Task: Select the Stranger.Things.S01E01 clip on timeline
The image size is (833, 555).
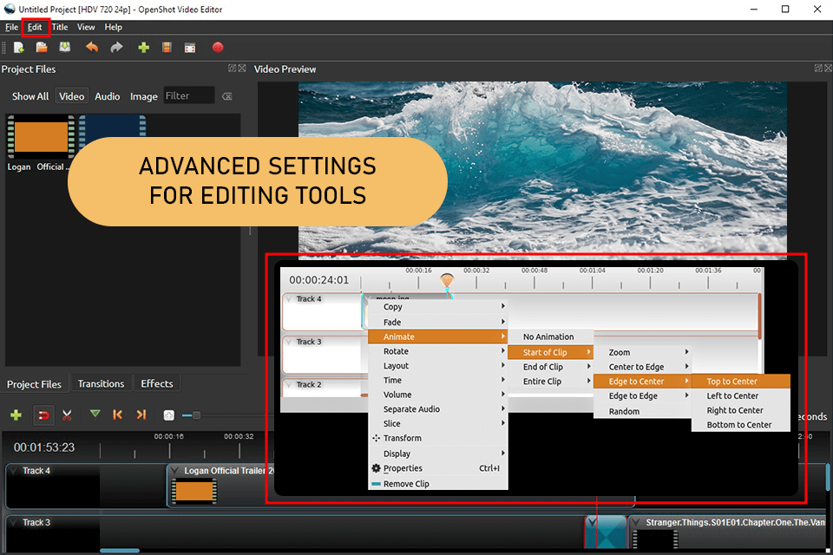Action: (727, 531)
